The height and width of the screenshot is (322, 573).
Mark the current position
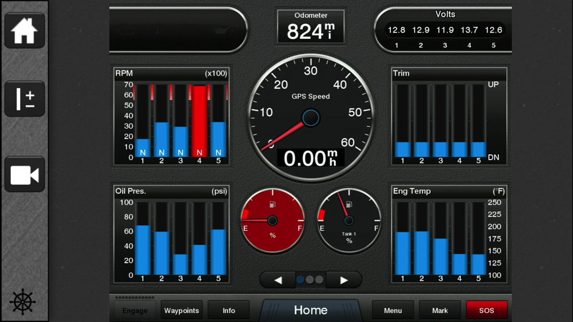[439, 311]
